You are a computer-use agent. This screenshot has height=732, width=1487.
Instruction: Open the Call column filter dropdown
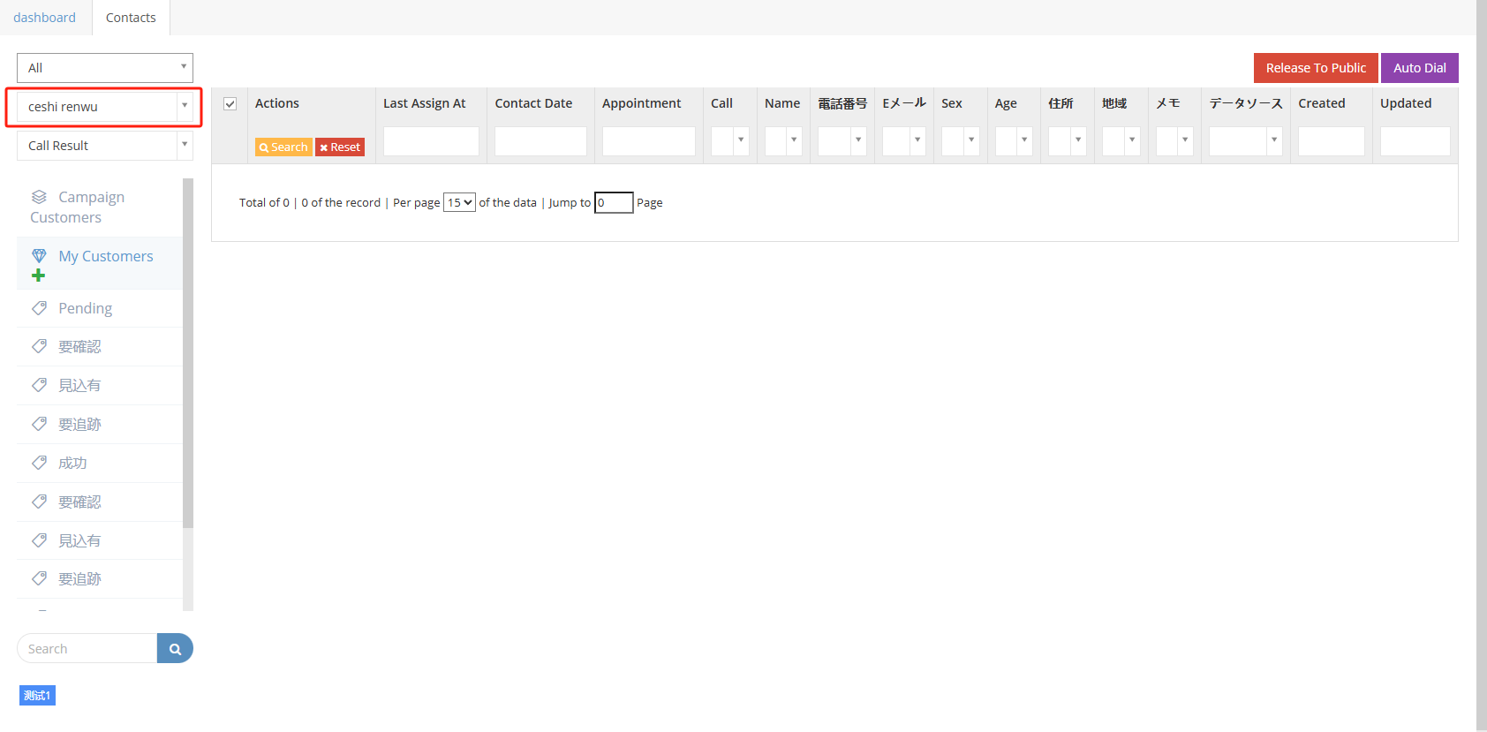tap(730, 140)
